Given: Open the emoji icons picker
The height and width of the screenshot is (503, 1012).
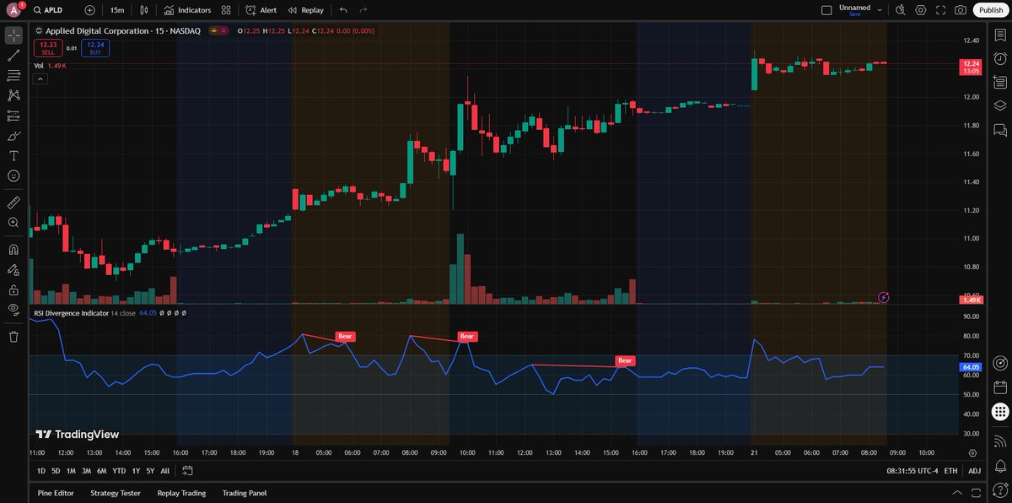Looking at the screenshot, I should [13, 176].
